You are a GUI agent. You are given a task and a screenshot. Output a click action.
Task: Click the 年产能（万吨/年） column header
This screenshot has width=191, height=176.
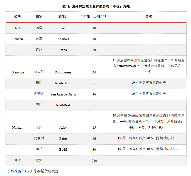[x=94, y=16]
